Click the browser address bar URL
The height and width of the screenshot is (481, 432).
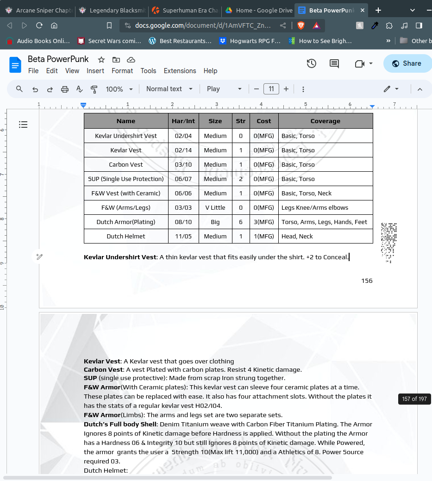203,25
